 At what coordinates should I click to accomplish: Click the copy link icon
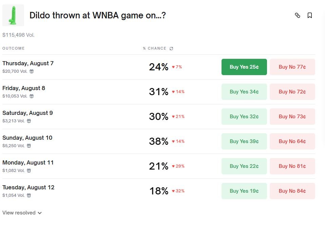click(x=298, y=15)
